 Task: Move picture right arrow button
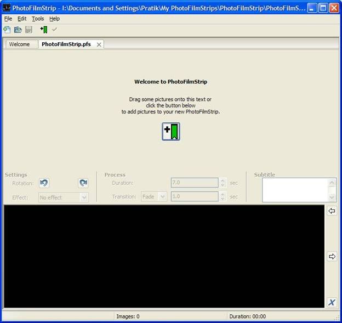[332, 257]
